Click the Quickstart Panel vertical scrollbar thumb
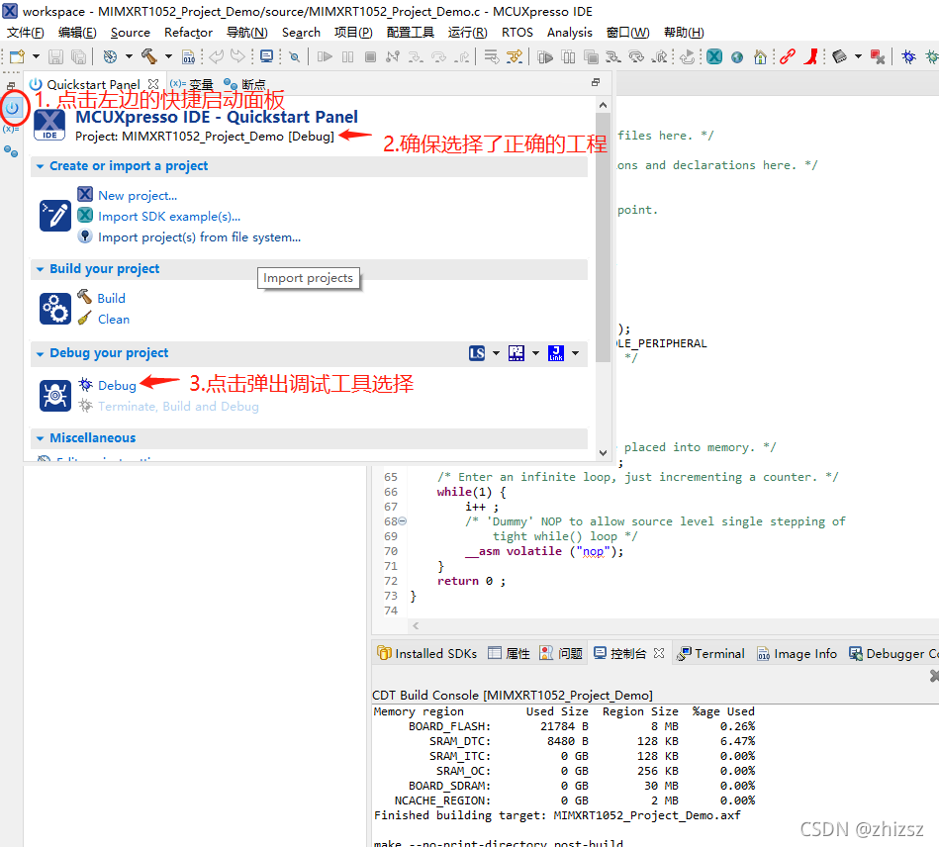The image size is (939, 847). (x=603, y=236)
